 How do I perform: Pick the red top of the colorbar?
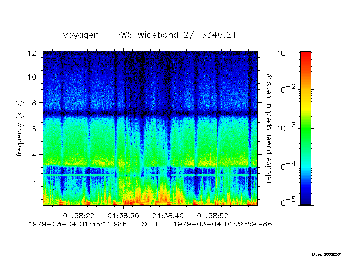(306, 57)
